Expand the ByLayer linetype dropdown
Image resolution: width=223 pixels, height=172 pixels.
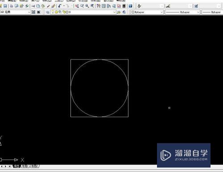[x=182, y=12]
